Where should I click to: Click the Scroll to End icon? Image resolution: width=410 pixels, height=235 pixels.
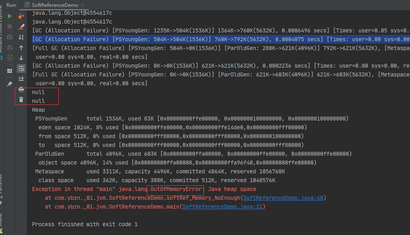[x=21, y=78]
